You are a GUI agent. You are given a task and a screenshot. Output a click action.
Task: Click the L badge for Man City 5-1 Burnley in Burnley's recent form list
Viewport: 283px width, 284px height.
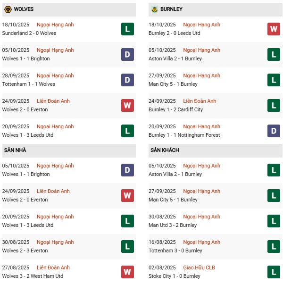point(274,80)
